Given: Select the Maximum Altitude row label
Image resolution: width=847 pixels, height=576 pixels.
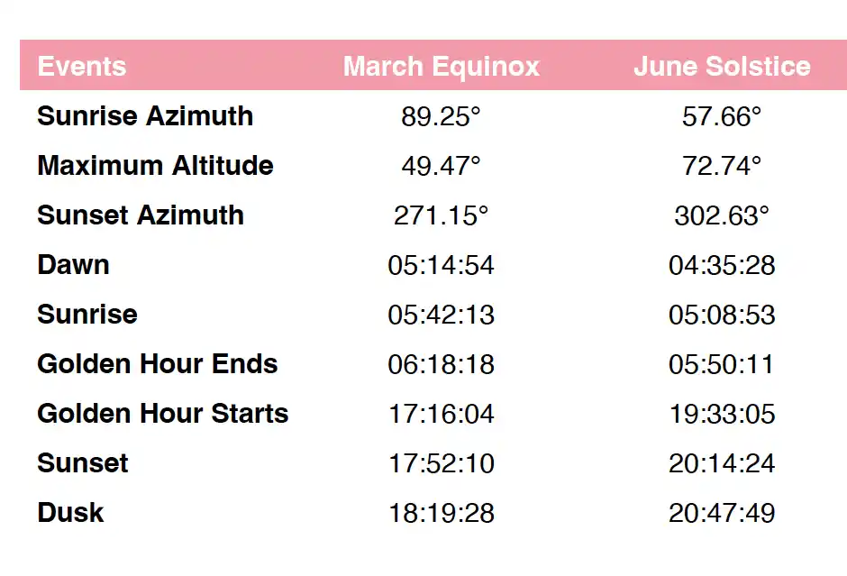Looking at the screenshot, I should (x=155, y=166).
